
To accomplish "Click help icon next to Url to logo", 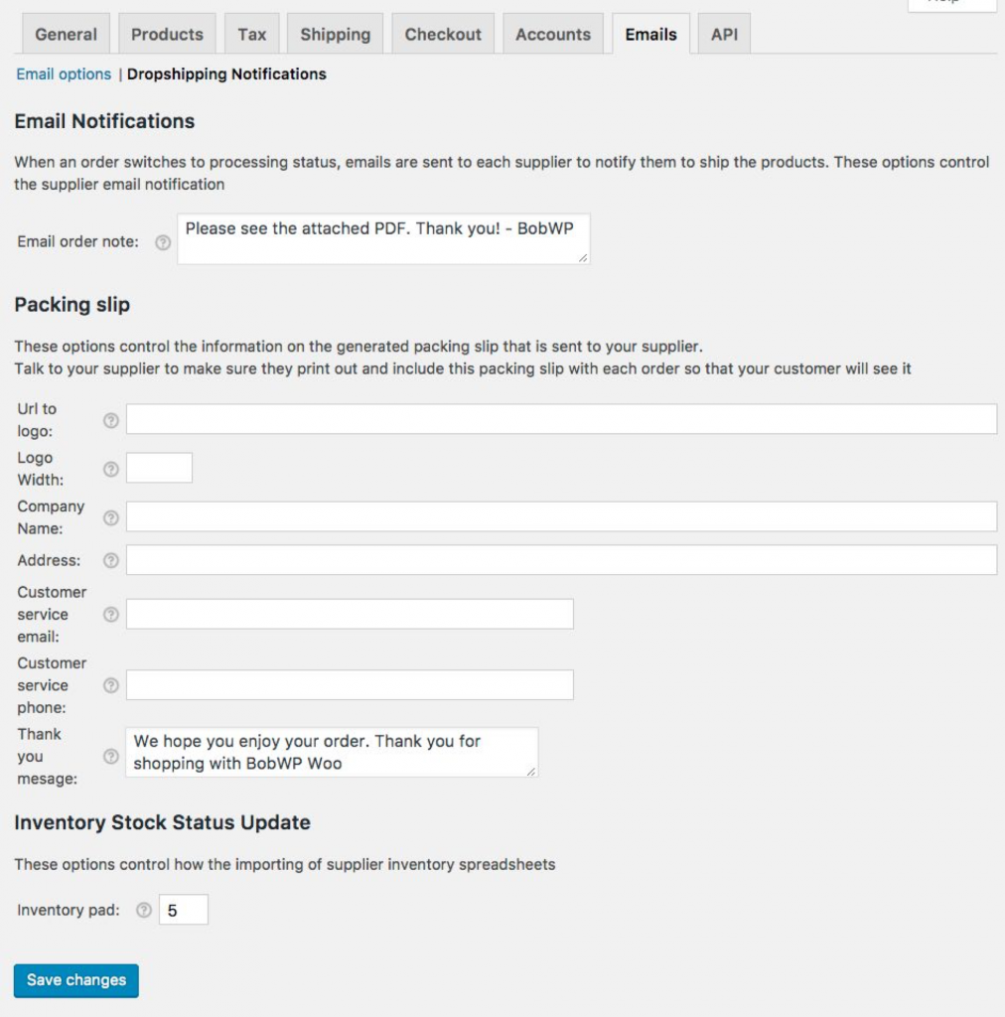I will tap(111, 420).
